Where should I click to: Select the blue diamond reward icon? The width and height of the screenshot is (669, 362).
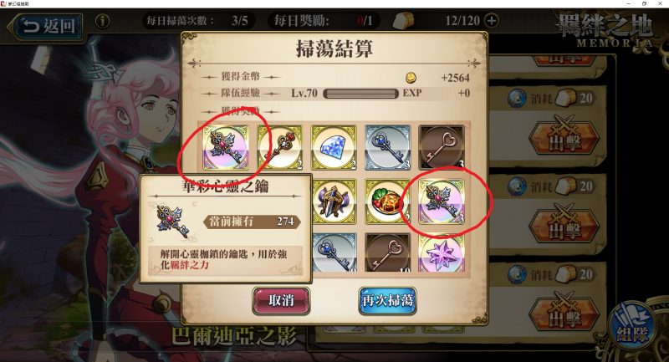coord(334,147)
